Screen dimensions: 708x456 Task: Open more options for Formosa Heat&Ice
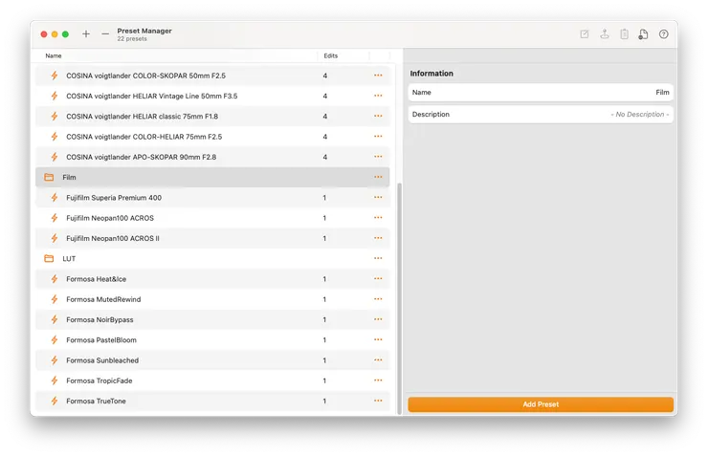(378, 278)
